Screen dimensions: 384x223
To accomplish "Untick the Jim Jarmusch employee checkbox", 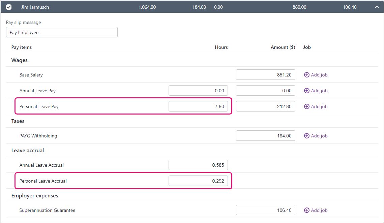I will tap(9, 7).
